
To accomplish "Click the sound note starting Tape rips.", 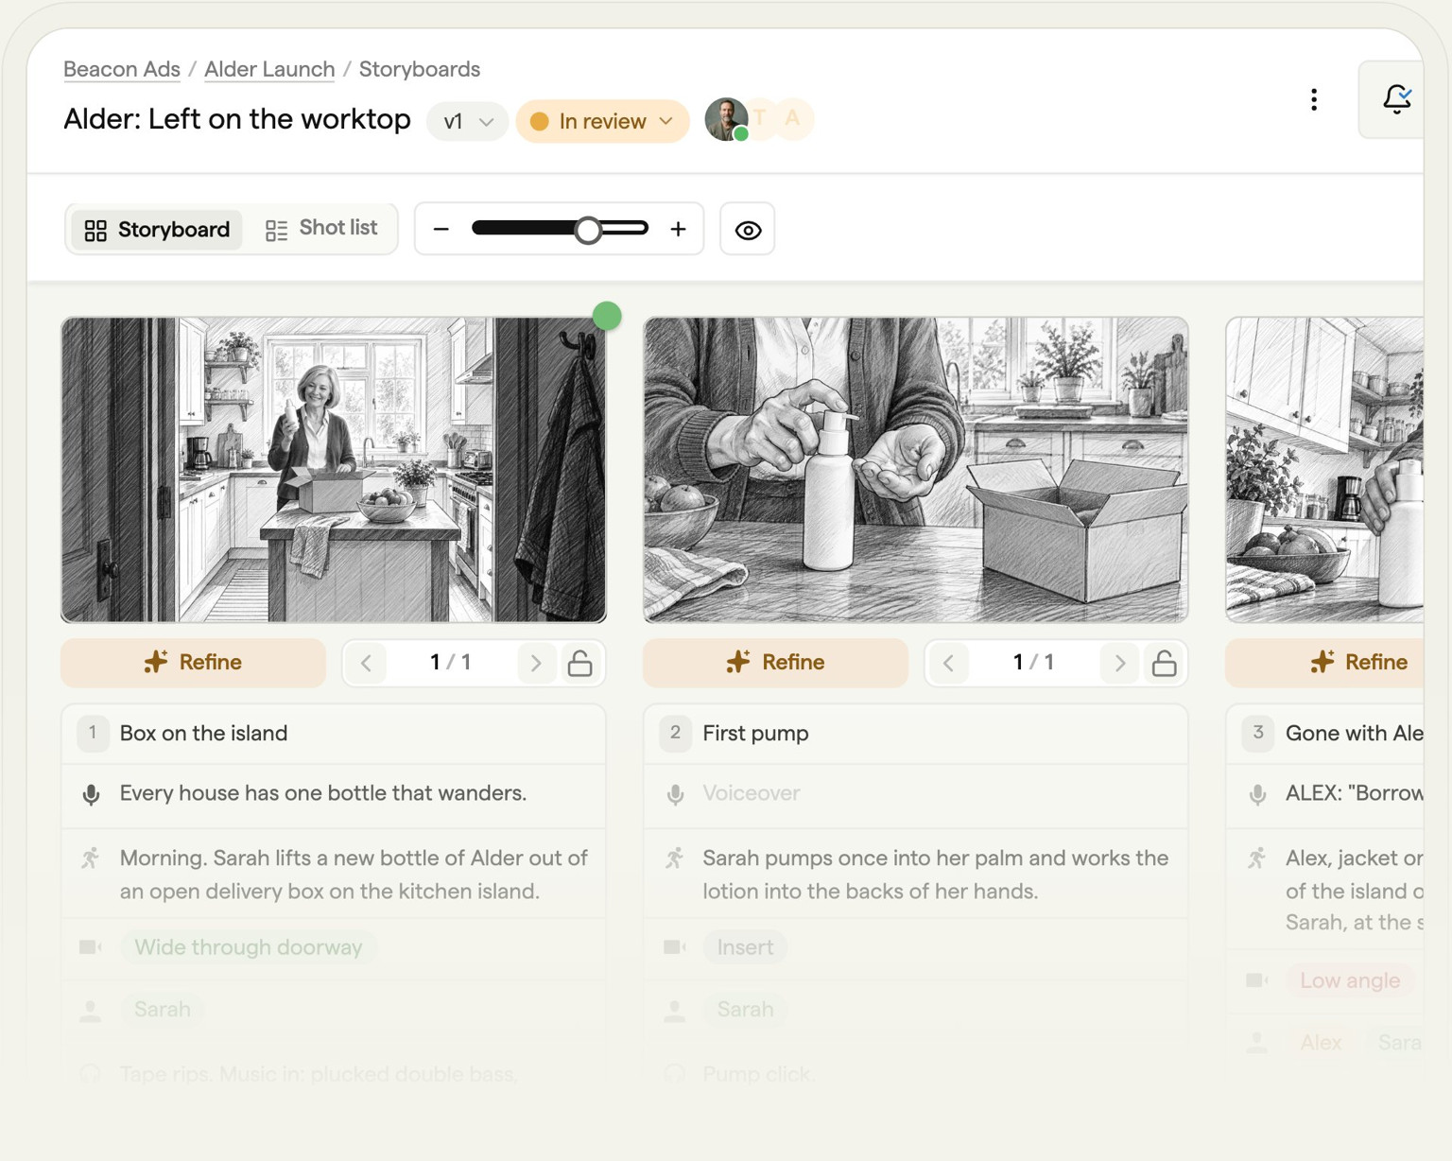I will click(x=319, y=1074).
